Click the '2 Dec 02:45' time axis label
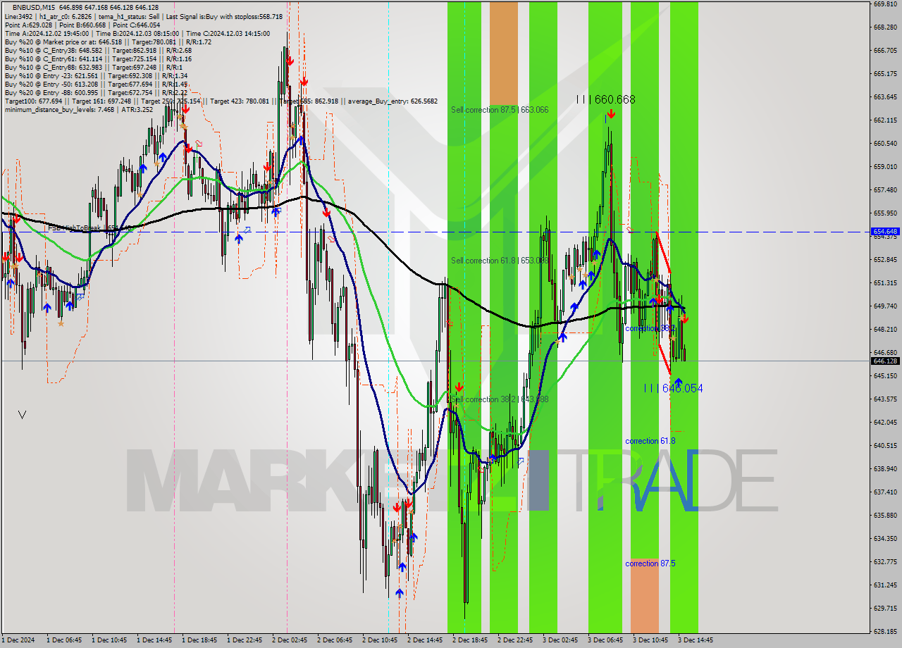 click(290, 640)
